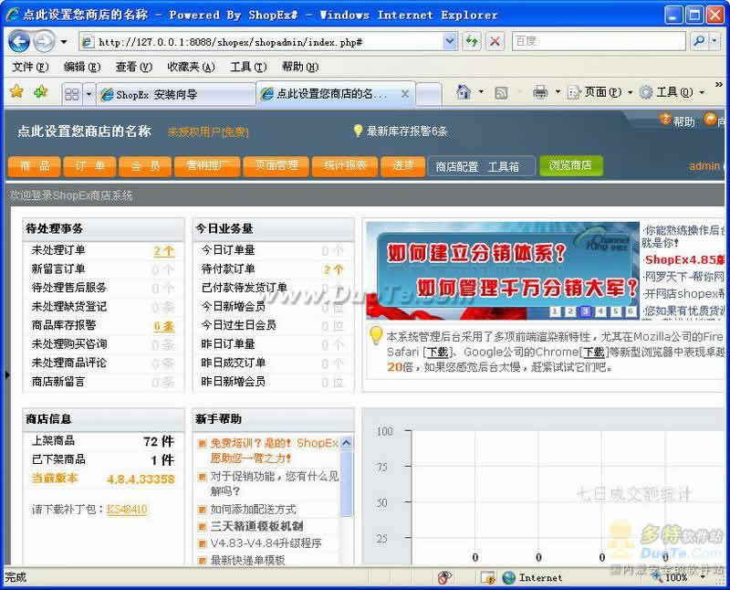Open the 工具(T) menu in the menu bar

coord(248,67)
